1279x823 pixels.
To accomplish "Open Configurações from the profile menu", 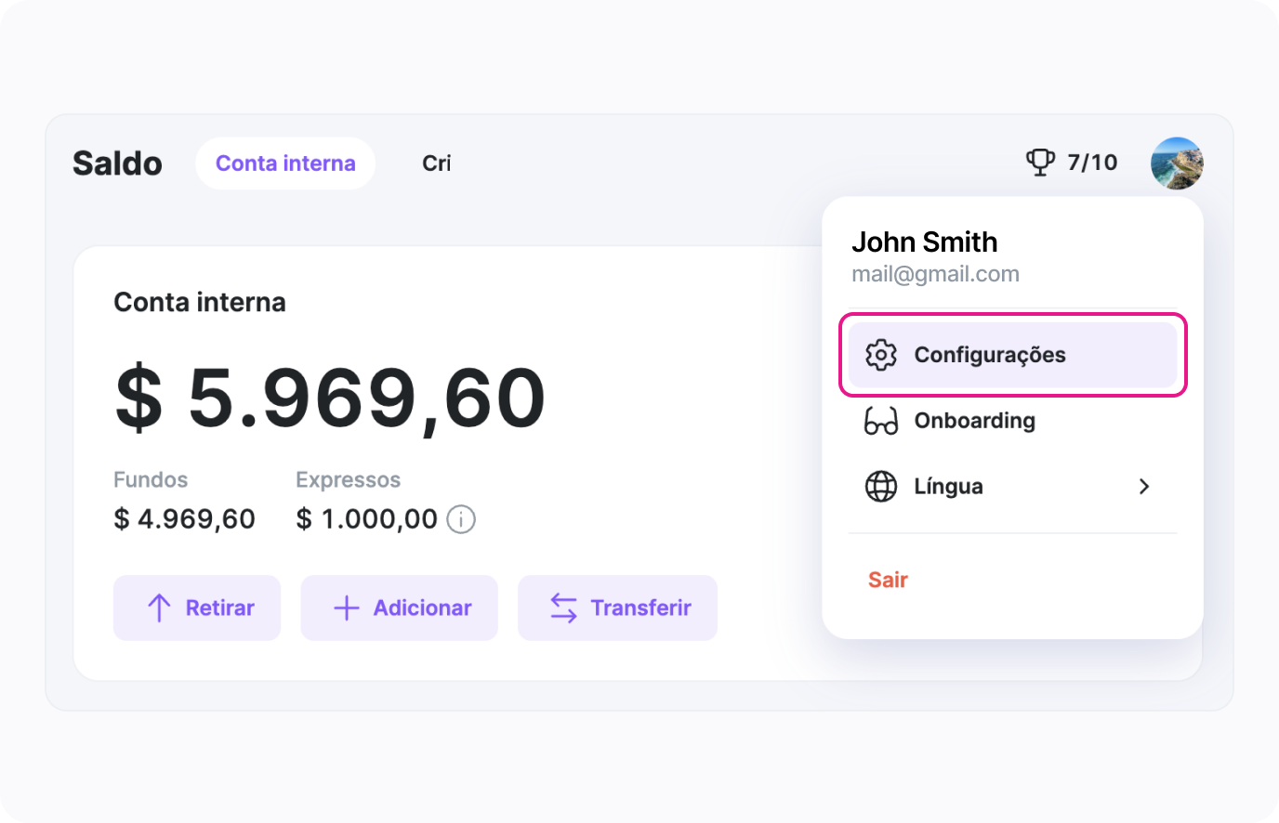I will click(989, 355).
